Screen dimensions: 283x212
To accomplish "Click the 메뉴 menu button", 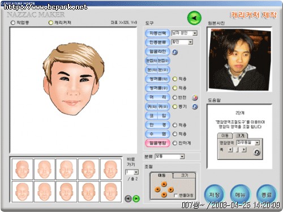I will pos(241,194).
